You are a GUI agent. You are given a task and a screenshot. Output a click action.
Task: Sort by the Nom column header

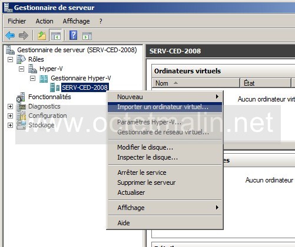click(x=196, y=83)
